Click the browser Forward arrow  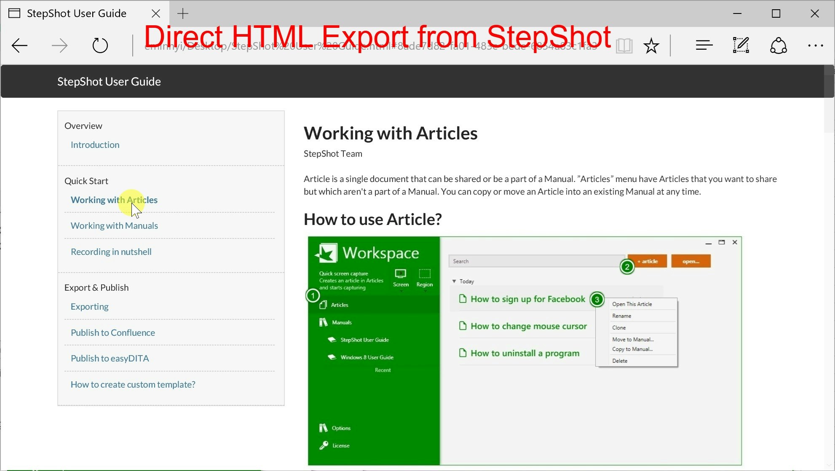point(59,45)
